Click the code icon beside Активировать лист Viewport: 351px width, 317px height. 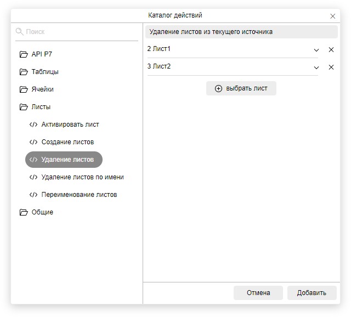tap(33, 124)
